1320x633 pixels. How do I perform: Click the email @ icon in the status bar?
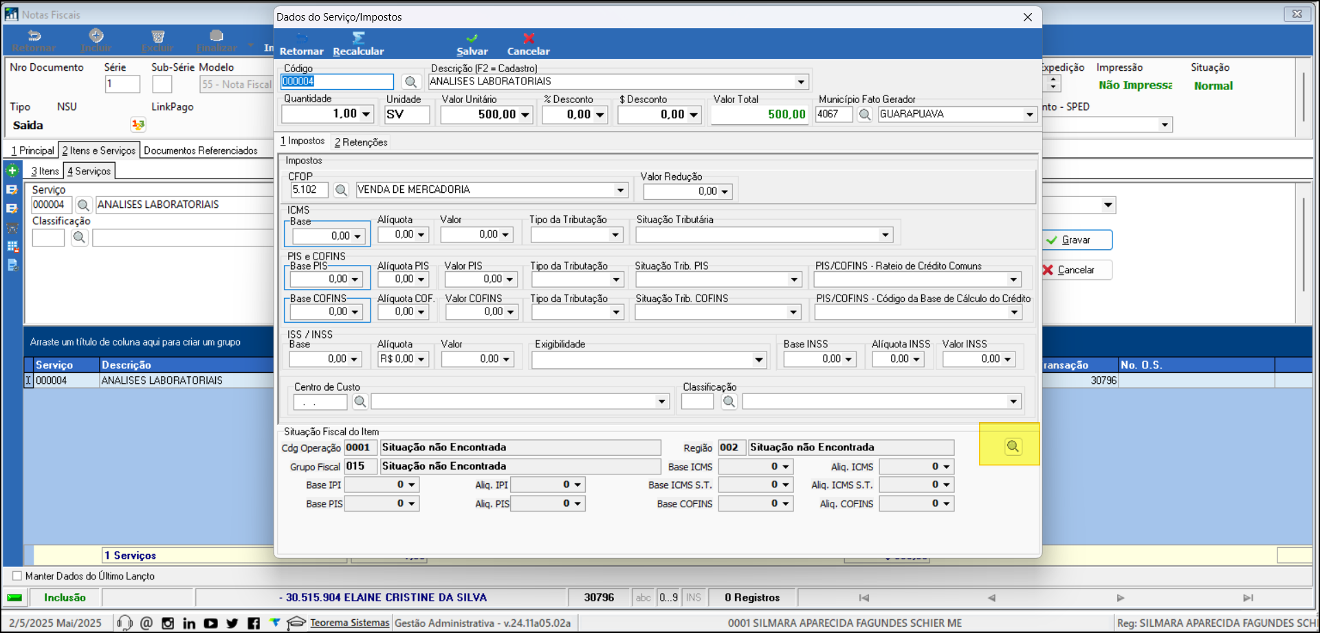[146, 623]
